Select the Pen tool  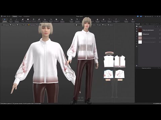23,20
